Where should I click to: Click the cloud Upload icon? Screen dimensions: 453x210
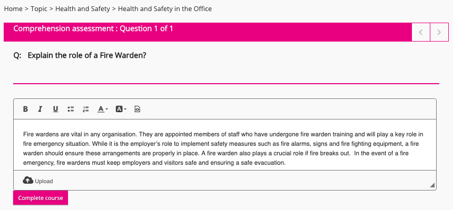point(28,180)
